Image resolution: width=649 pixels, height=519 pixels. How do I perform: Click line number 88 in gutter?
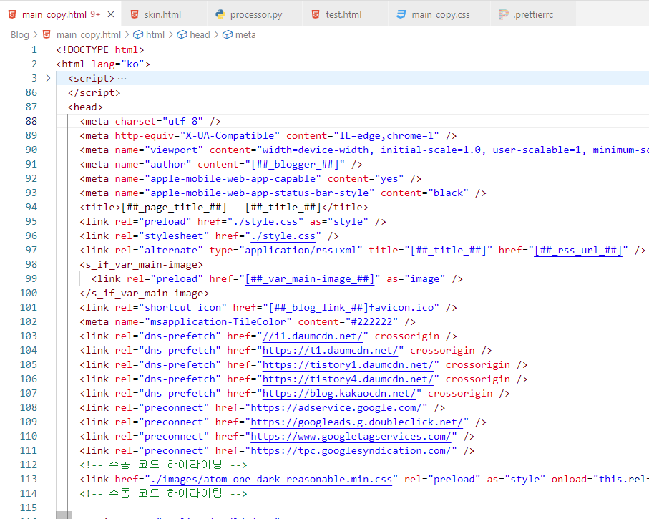(x=31, y=121)
